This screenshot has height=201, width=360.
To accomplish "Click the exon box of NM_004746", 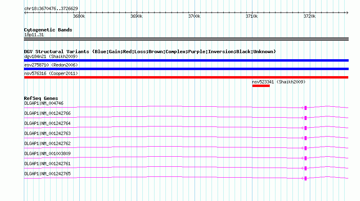I will (305, 108).
